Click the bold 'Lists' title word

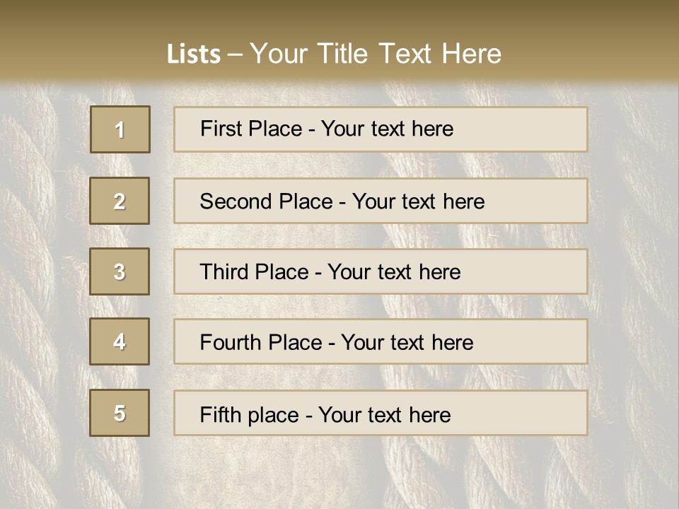tap(194, 54)
